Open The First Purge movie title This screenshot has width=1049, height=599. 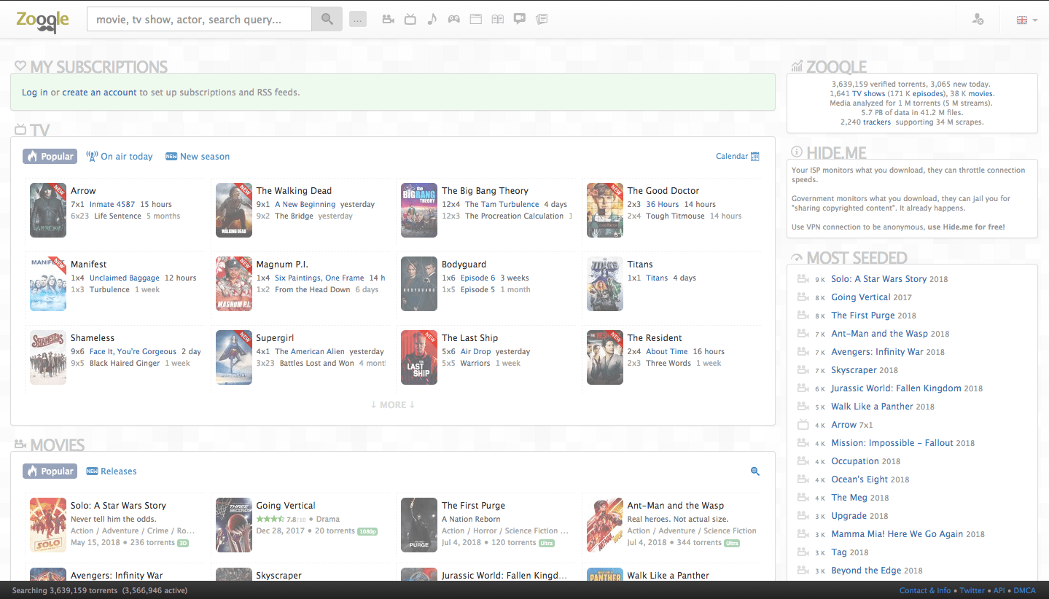coord(473,506)
